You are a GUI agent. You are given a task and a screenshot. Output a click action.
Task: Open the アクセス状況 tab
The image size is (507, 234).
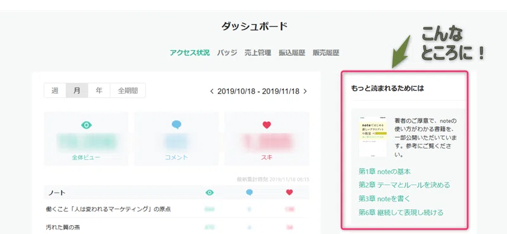pos(189,53)
